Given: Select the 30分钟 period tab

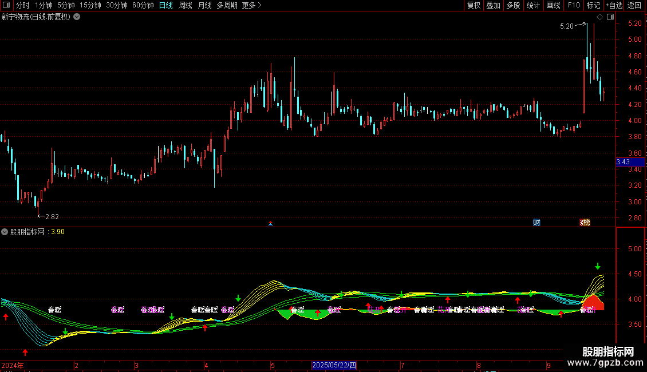Looking at the screenshot, I should point(116,5).
